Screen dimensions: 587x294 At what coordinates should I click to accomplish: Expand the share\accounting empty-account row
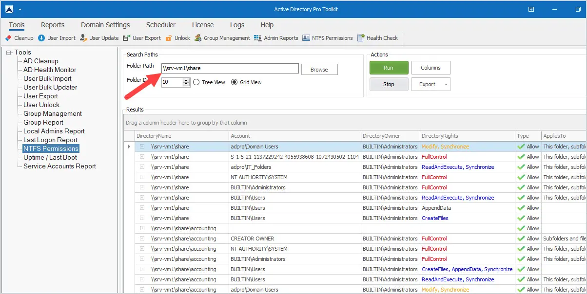(142, 228)
